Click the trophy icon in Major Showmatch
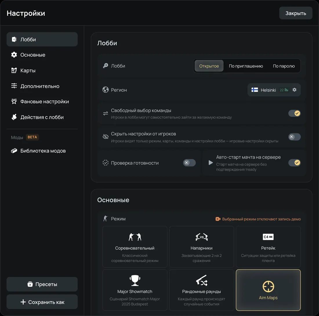The height and width of the screenshot is (316, 319). point(135,280)
